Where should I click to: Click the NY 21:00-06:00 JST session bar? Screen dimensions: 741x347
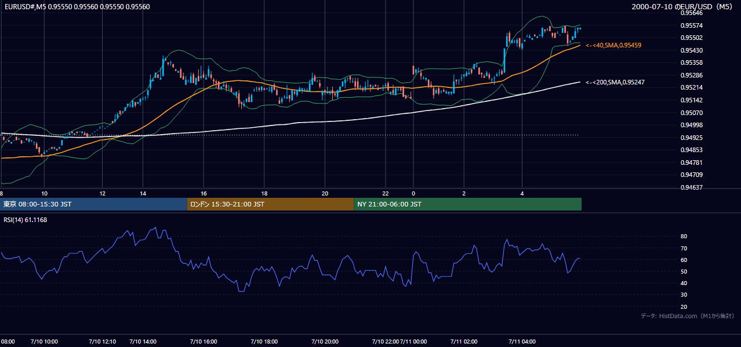(467, 204)
